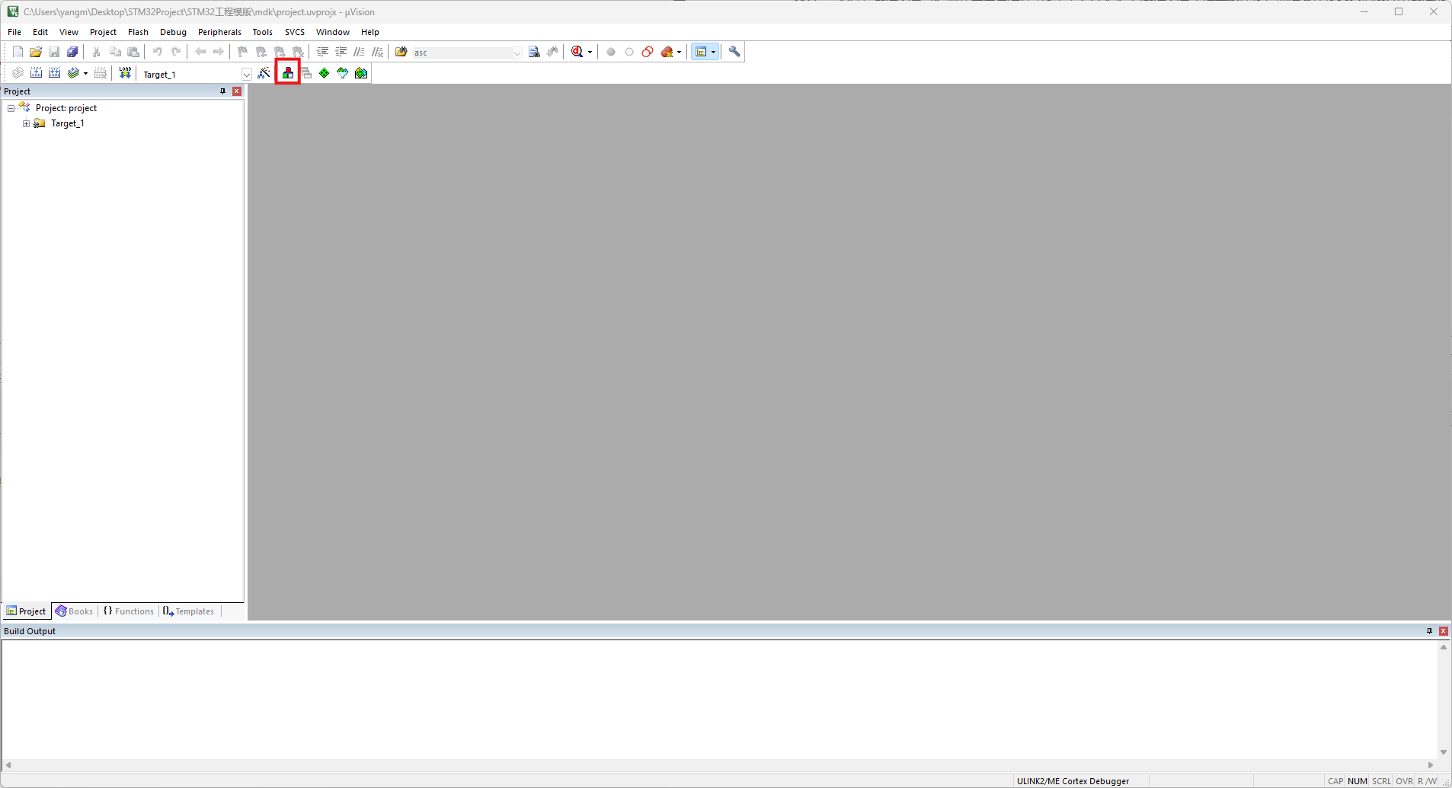Enable or disable the breakpoint with the hollow circle
The height and width of the screenshot is (788, 1452).
click(x=629, y=52)
